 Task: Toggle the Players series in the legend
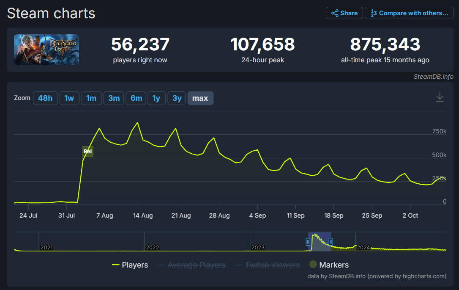pyautogui.click(x=130, y=265)
